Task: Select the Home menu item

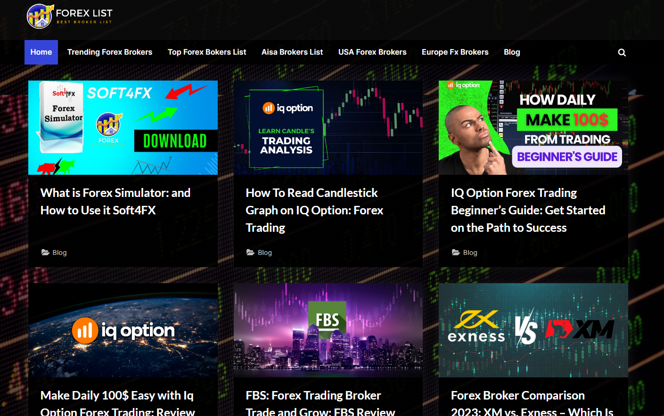Action: (41, 52)
